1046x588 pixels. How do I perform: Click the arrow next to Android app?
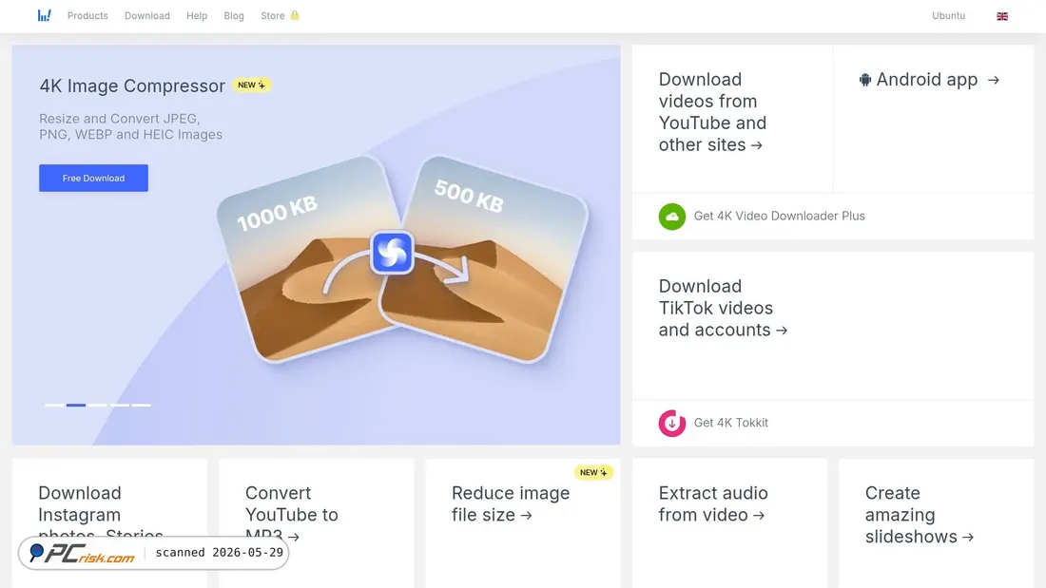click(x=994, y=80)
